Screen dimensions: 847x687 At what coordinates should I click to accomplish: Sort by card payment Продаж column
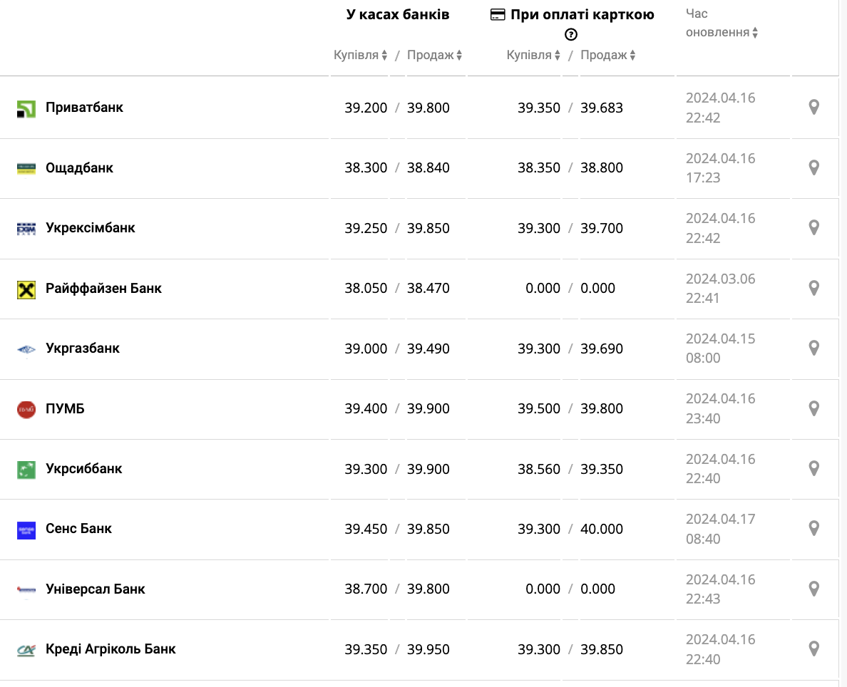coord(608,55)
